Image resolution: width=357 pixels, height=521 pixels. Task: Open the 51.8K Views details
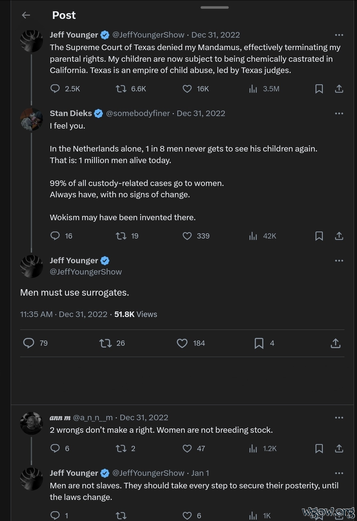(135, 314)
